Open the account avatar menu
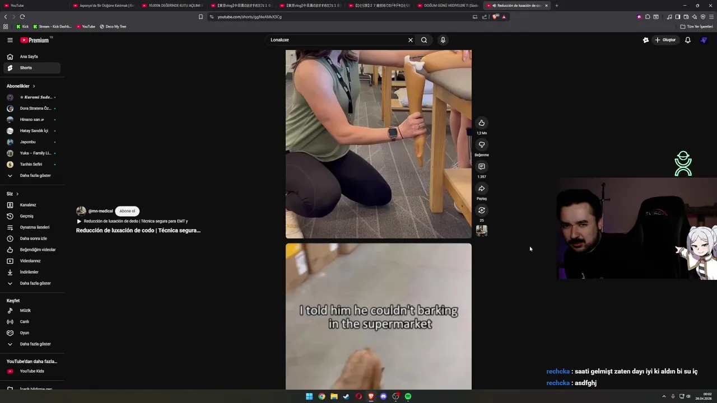 pos(704,40)
